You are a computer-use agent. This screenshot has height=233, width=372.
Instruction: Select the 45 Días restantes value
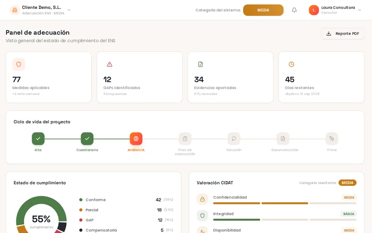pyautogui.click(x=290, y=79)
